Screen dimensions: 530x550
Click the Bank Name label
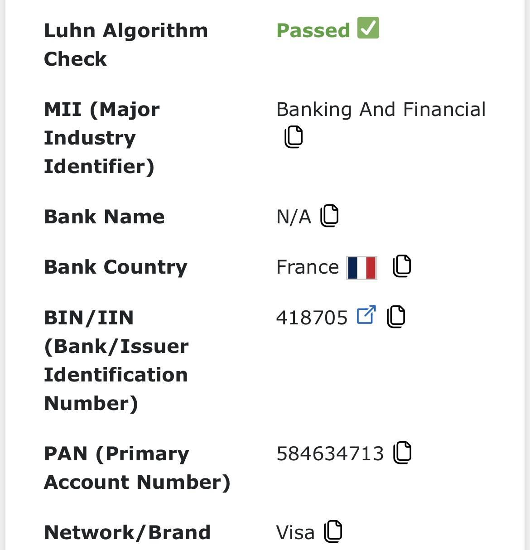[104, 217]
